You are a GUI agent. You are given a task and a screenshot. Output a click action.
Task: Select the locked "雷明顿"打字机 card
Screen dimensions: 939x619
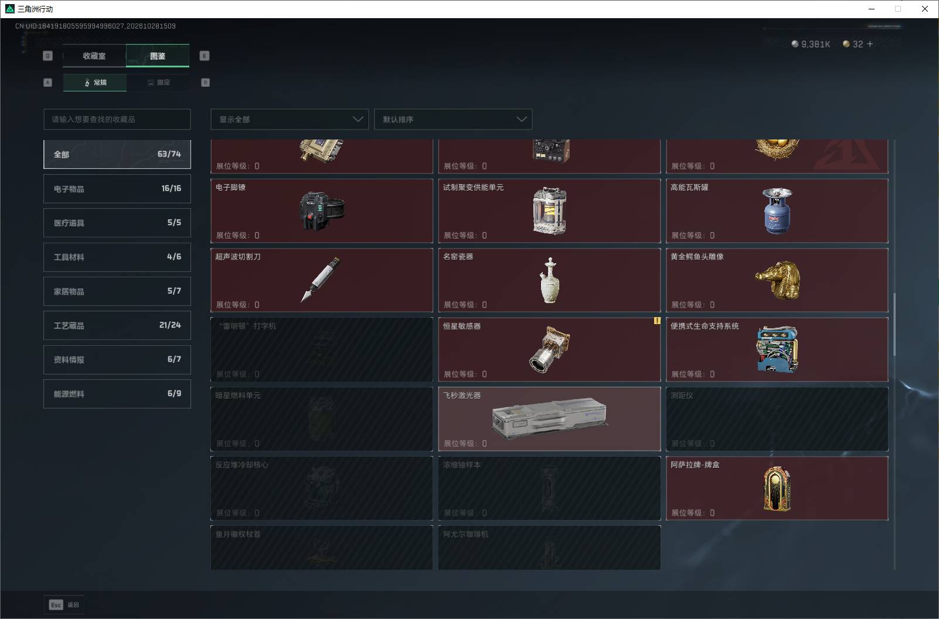322,349
